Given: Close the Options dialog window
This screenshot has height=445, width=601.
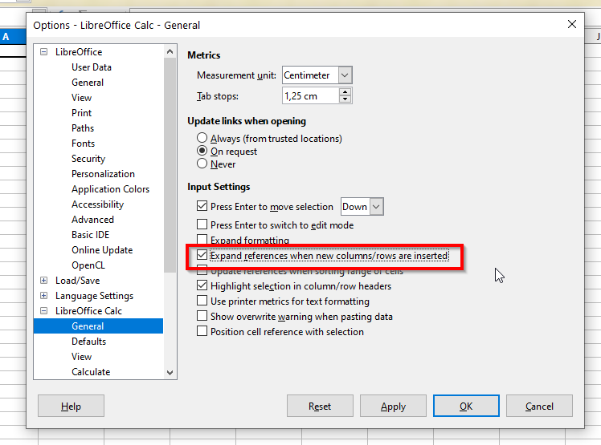Looking at the screenshot, I should tap(571, 24).
